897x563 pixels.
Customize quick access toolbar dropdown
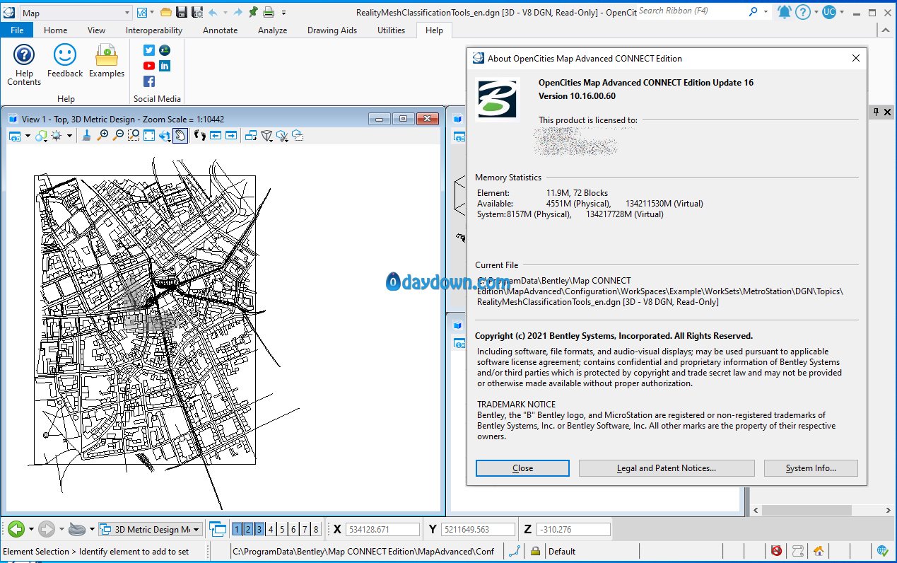[x=283, y=12]
